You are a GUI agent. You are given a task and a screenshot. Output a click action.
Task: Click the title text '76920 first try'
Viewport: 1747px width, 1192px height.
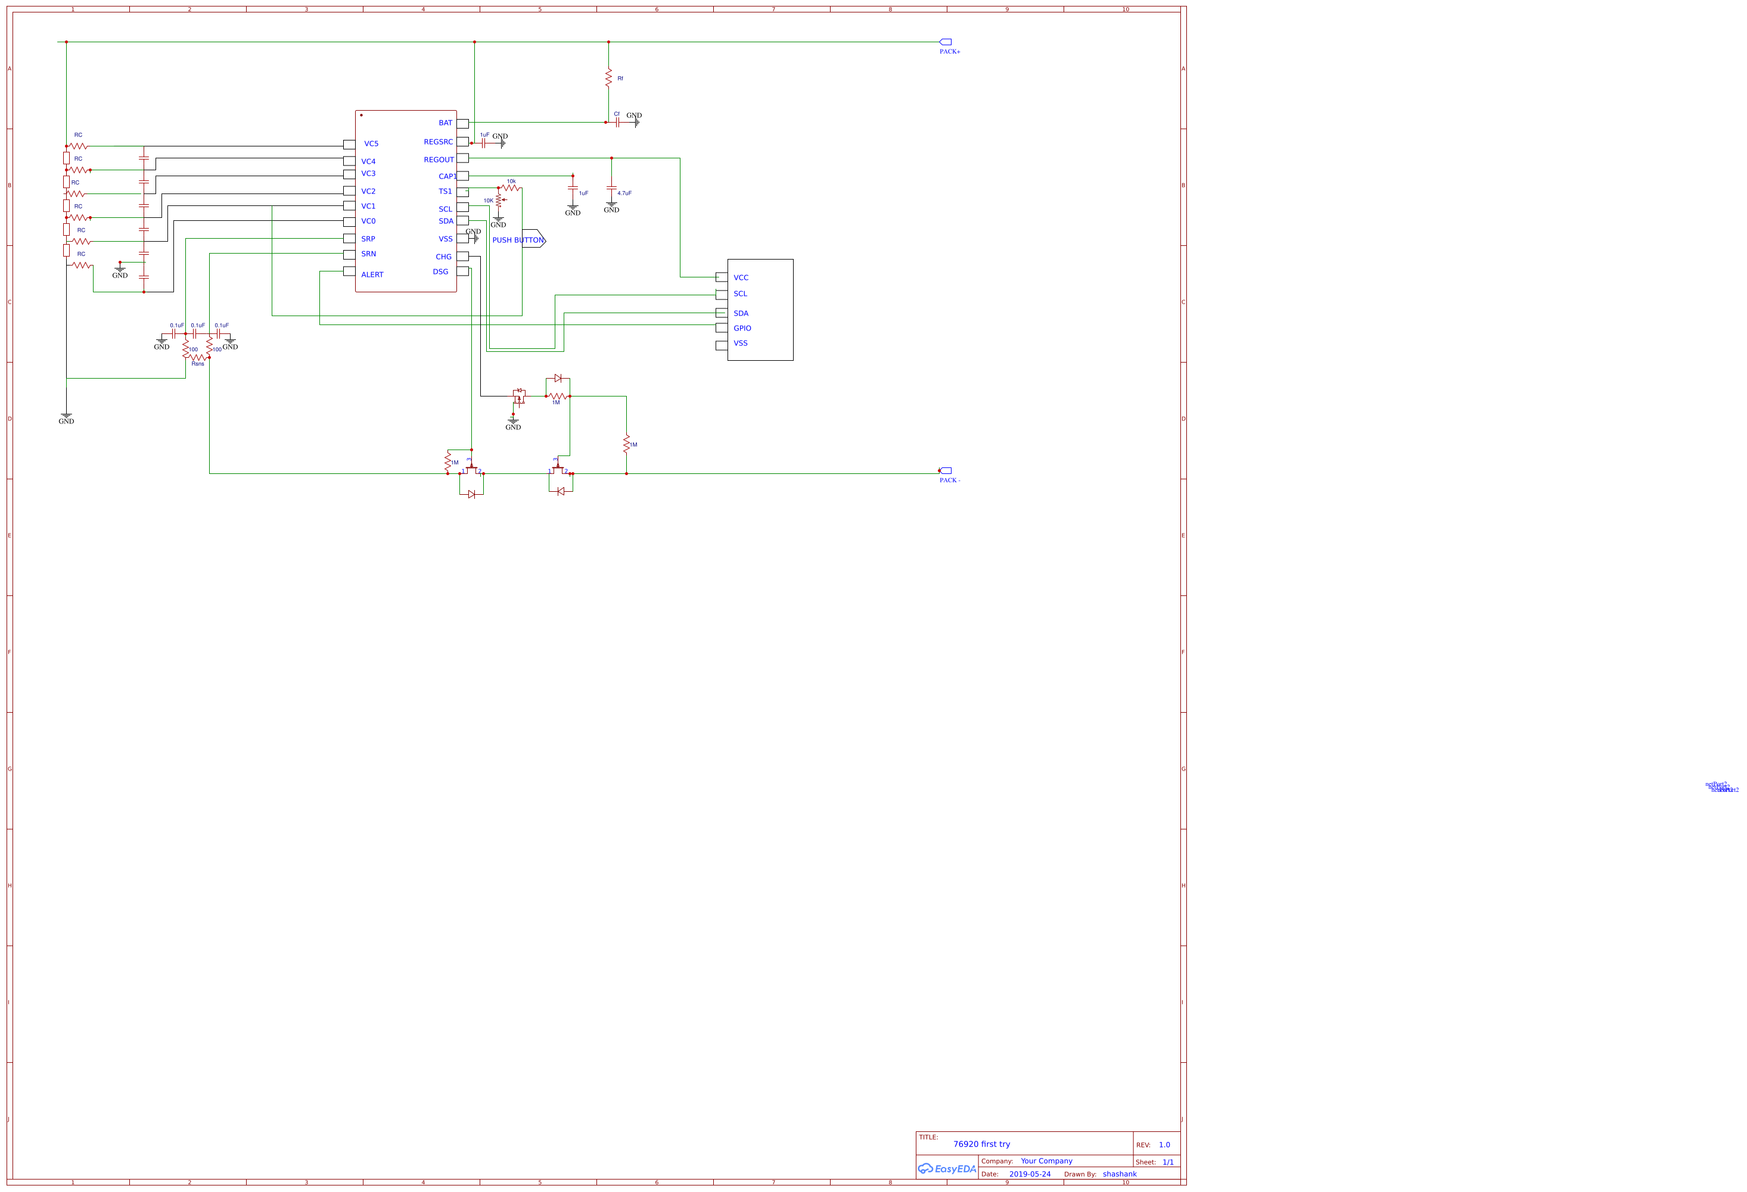981,1144
